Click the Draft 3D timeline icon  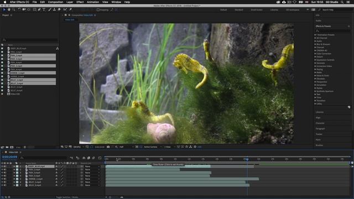(77, 158)
